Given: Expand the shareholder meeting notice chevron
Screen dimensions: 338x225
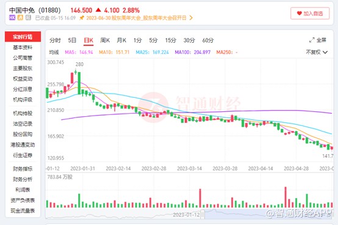Looking at the screenshot, I should coord(191,18).
